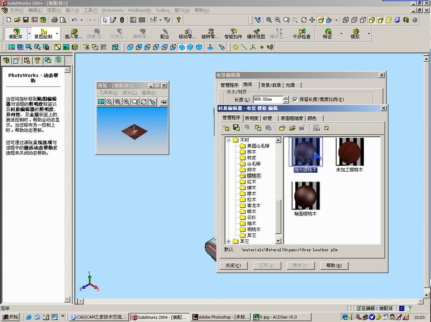
Task: Save the assembly with the floppy disk icon
Action: pos(26,20)
